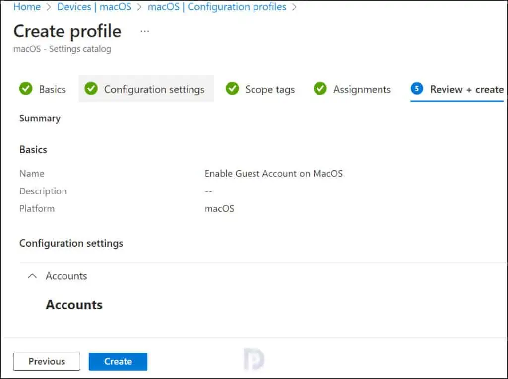Viewport: 508px width, 379px height.
Task: Click the bold Accounts heading
Action: (x=74, y=305)
